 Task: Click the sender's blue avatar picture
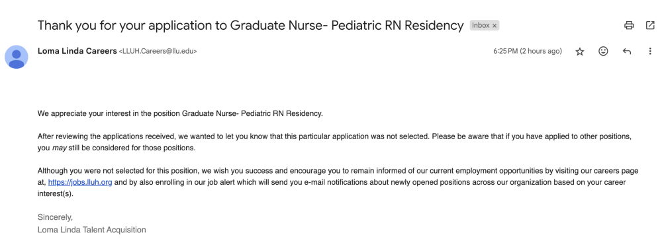[x=17, y=57]
